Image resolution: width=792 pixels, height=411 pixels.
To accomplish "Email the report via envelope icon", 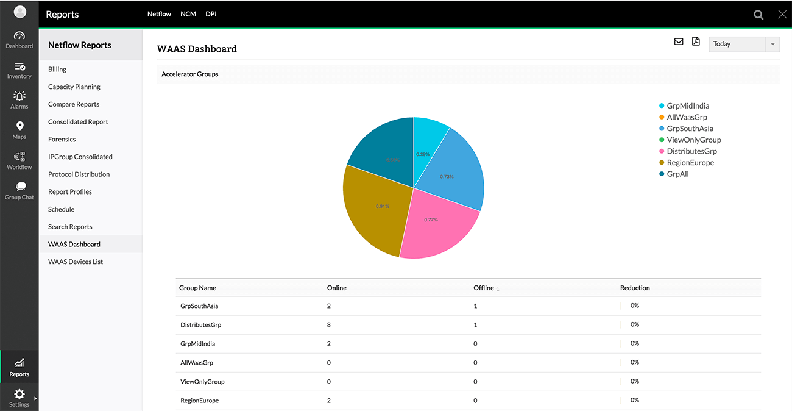I will (x=679, y=41).
